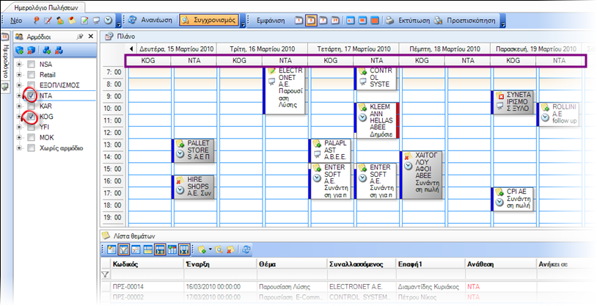Expand the NSA tree node
The width and height of the screenshot is (597, 306).
19,65
